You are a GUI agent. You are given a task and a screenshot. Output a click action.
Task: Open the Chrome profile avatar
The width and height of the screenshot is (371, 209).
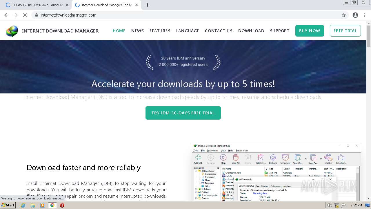[x=355, y=15]
